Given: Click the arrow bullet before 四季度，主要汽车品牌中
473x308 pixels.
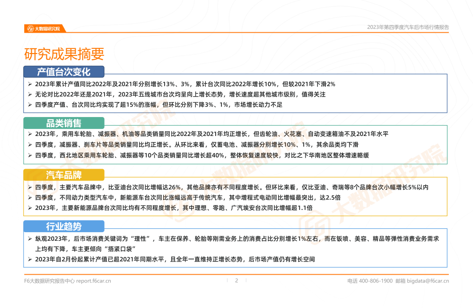Looking at the screenshot, I should coord(30,187).
